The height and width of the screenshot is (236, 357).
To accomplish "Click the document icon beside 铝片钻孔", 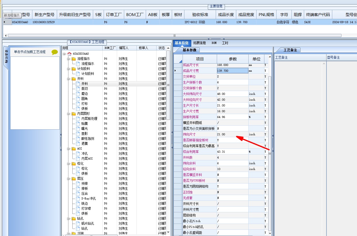I will [x=78, y=223].
